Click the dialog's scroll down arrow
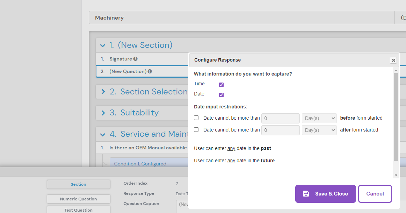This screenshot has width=406, height=213. pos(396,175)
